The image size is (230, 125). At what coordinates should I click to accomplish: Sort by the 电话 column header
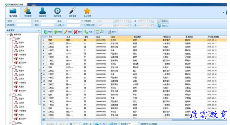(103, 37)
